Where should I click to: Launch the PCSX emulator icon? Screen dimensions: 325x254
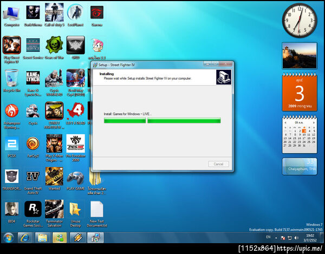tap(11, 147)
